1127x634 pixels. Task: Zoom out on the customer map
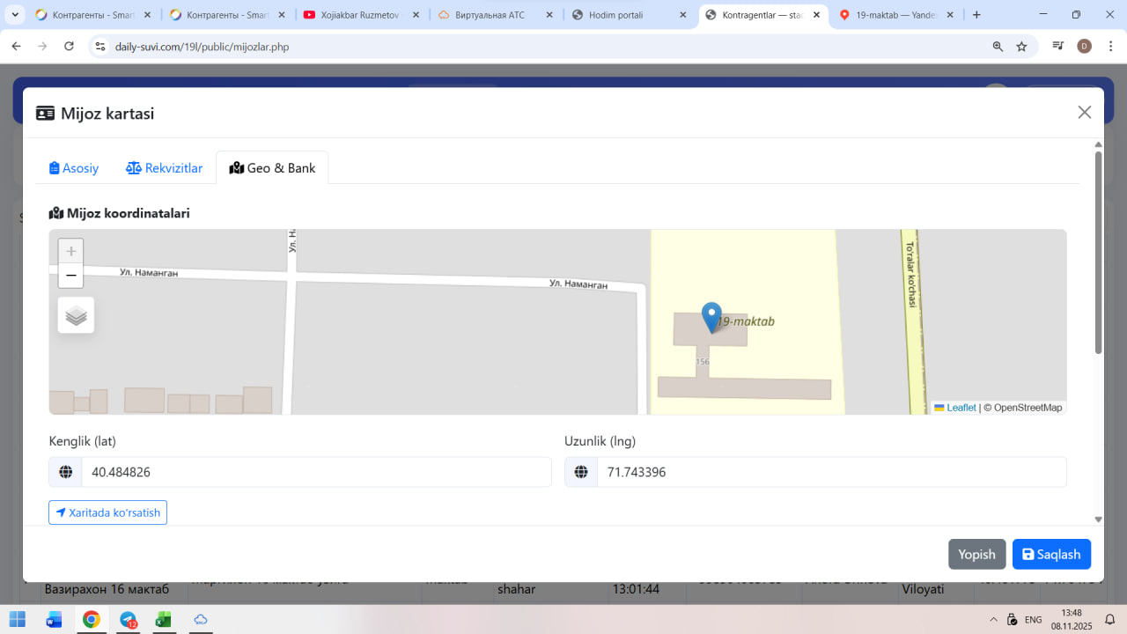coord(71,276)
